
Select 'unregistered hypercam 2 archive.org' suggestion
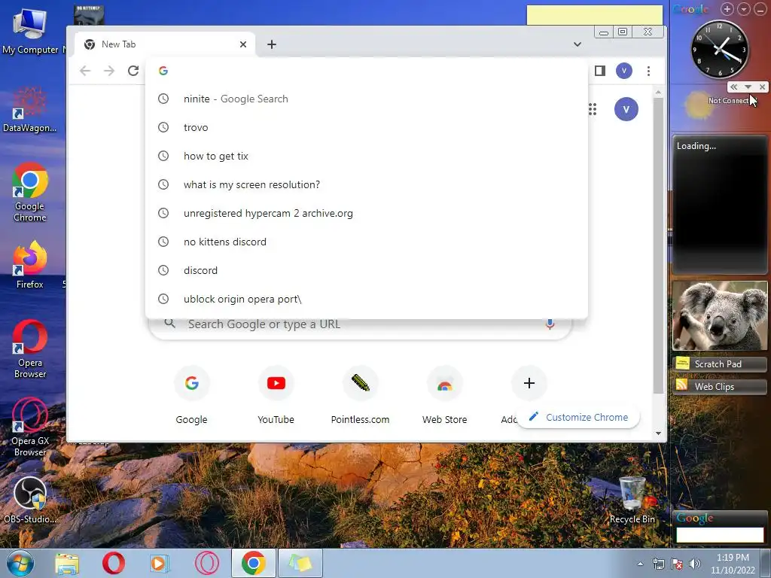click(x=367, y=213)
